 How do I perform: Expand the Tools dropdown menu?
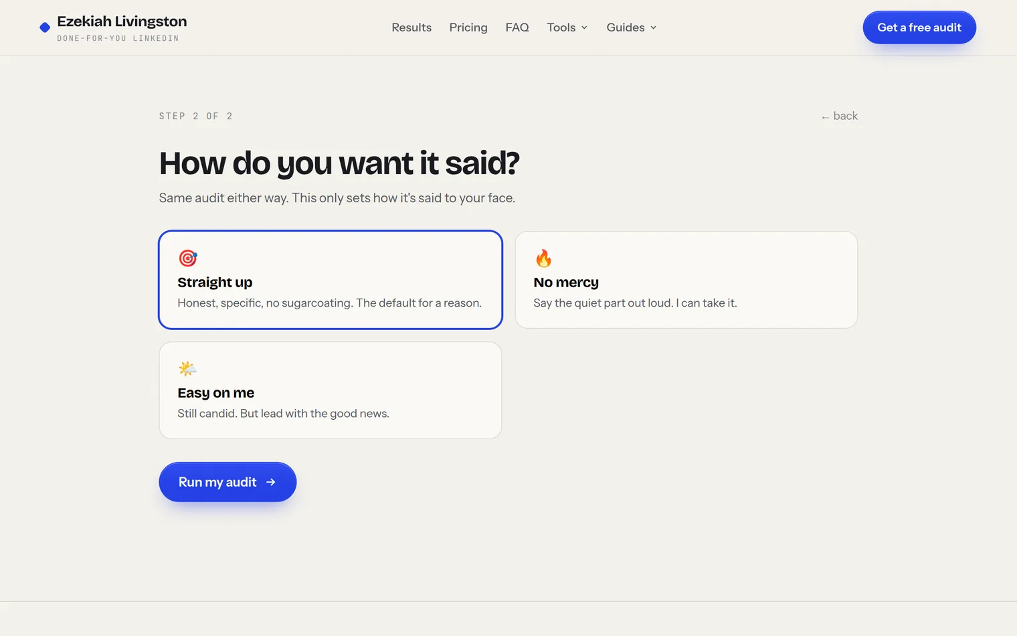tap(567, 27)
